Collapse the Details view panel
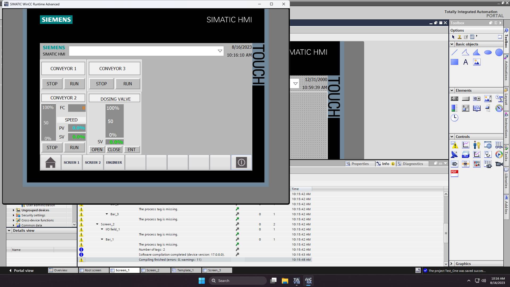Screen dimensions: 510x287 click(x=9, y=230)
